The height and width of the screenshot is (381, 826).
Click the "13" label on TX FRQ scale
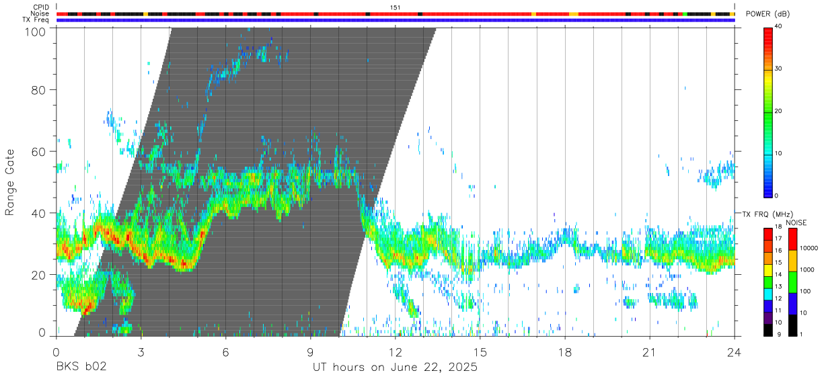(777, 287)
